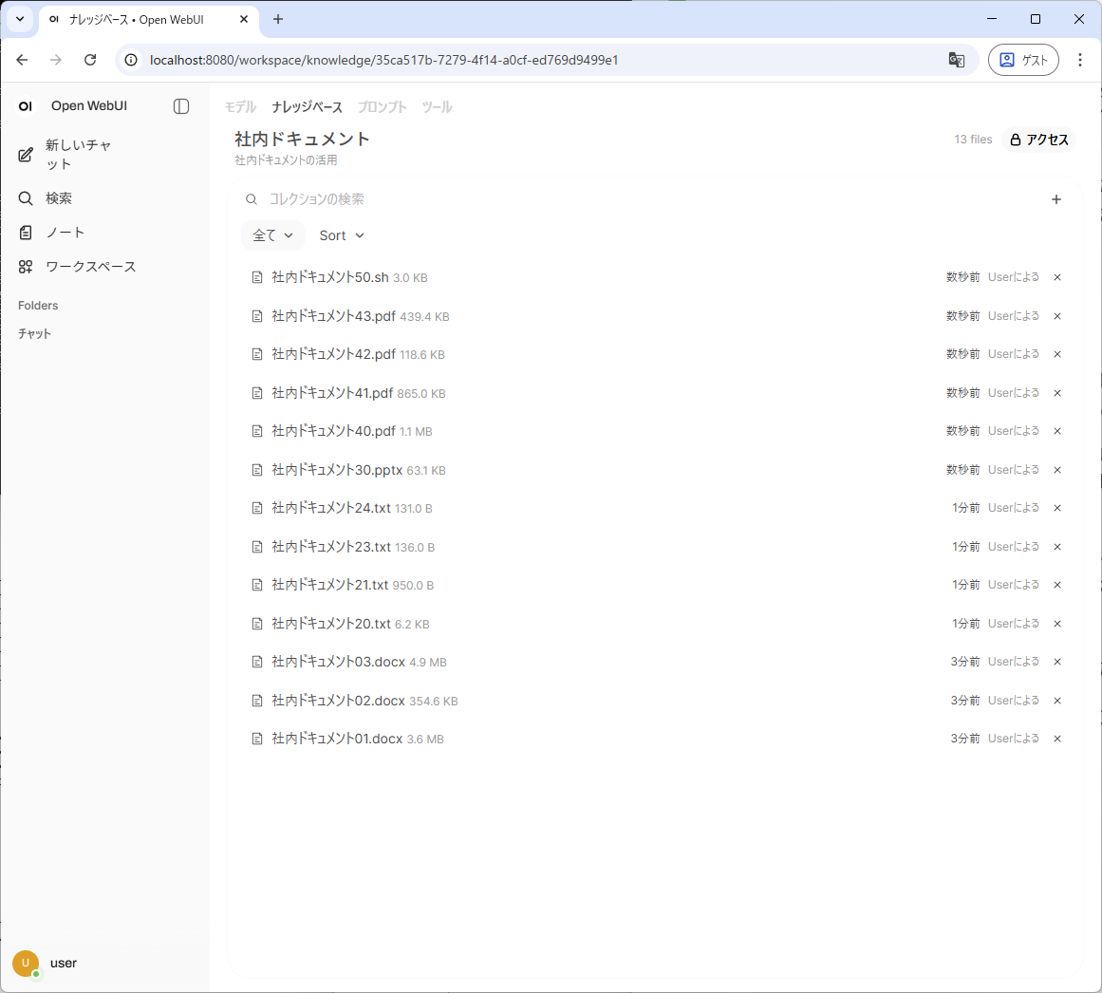
Task: Expand the Folders section in sidebar
Action: point(38,306)
